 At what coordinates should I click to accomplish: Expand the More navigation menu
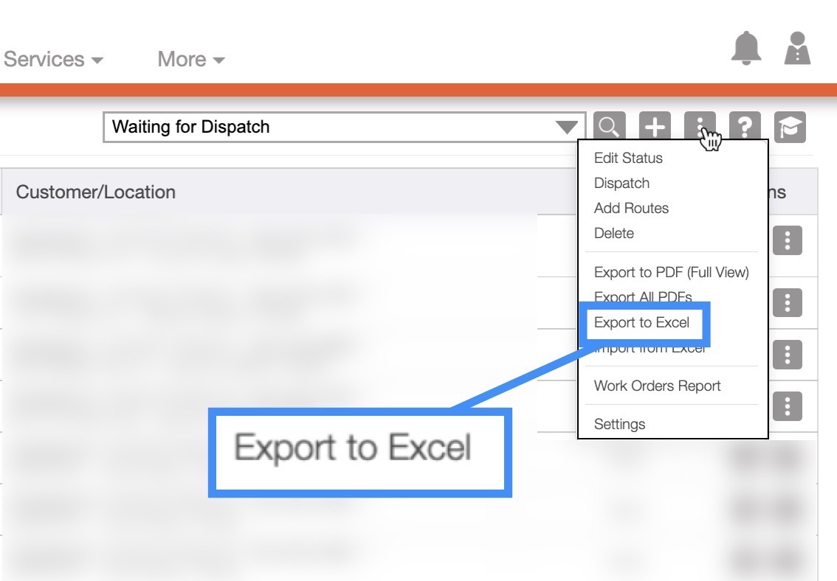click(190, 59)
